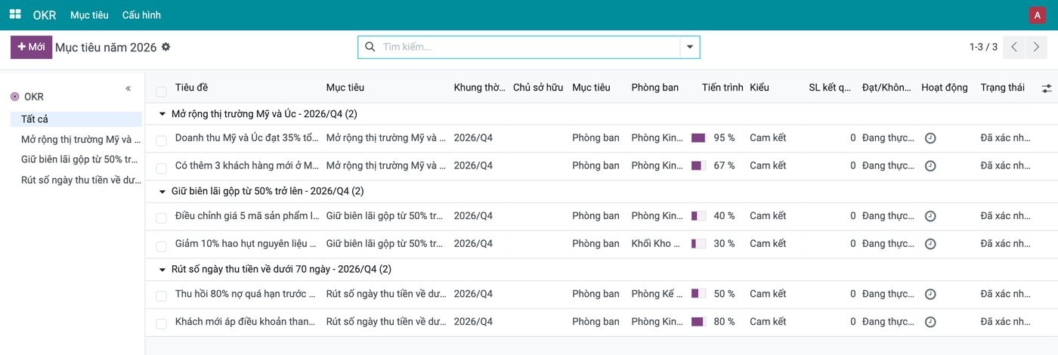Open the search options dropdown arrow
Image resolution: width=1058 pixels, height=355 pixels.
[x=690, y=47]
